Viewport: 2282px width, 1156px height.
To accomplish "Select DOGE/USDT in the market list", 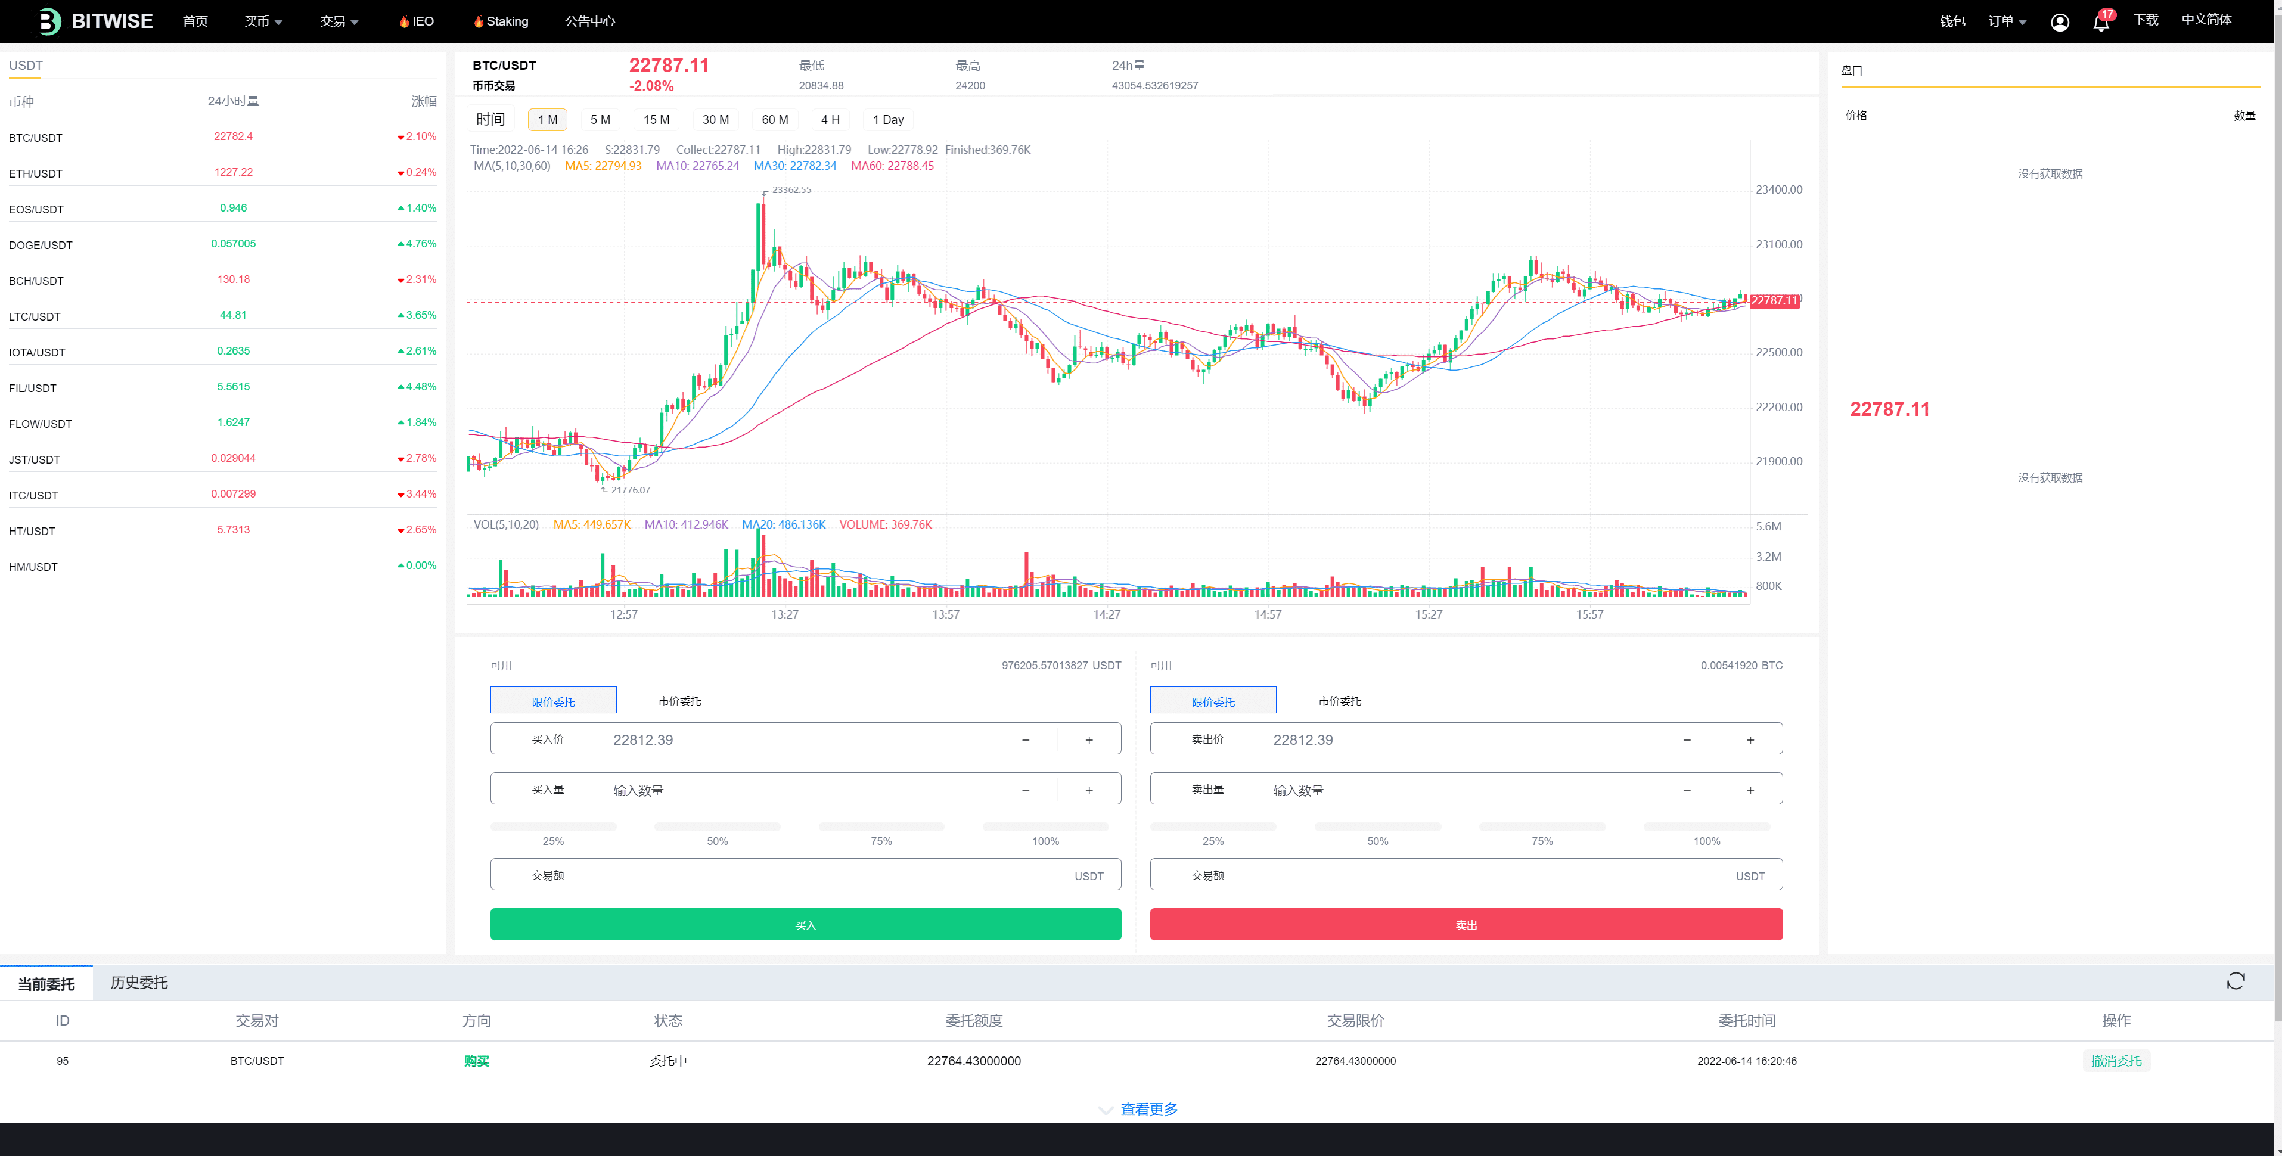I will [x=222, y=244].
